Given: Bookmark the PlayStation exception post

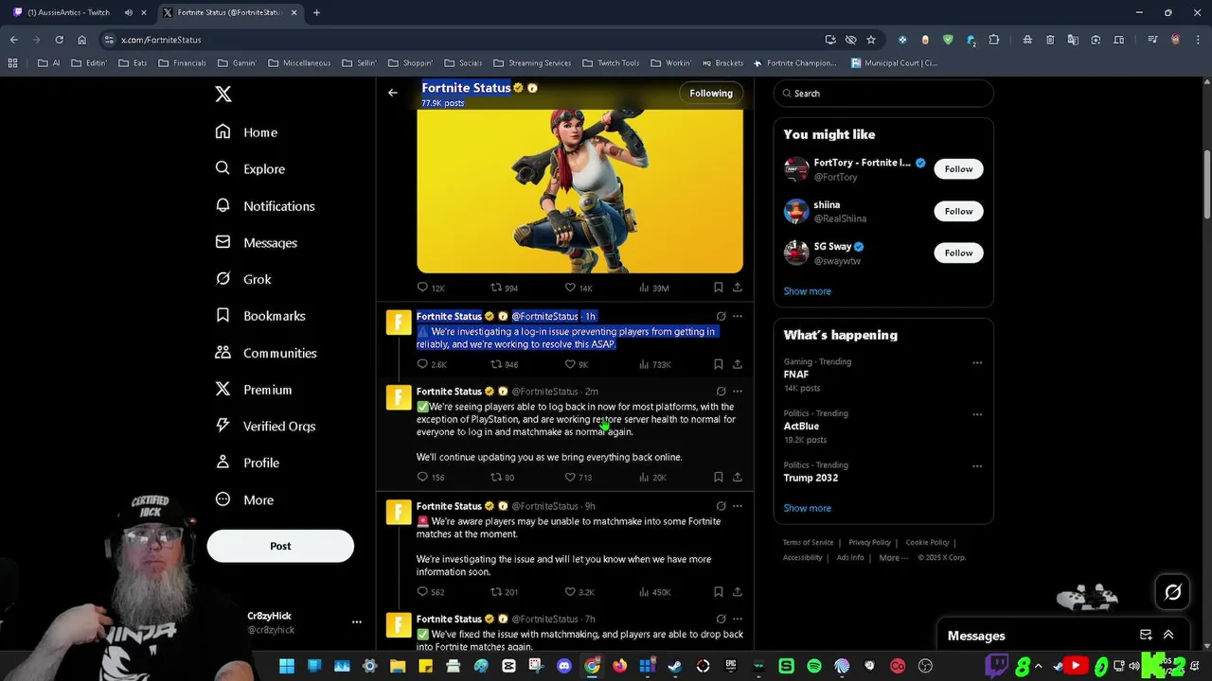Looking at the screenshot, I should 718,477.
